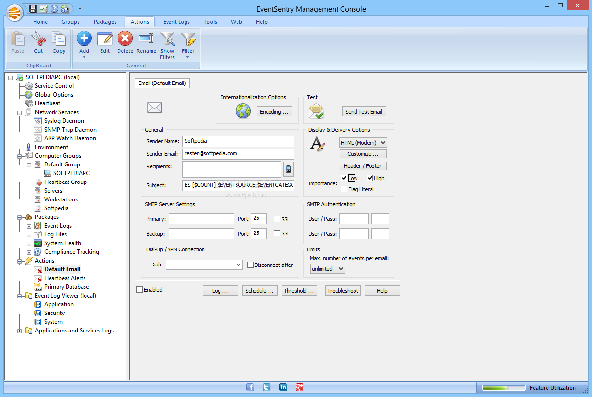Enable SSL for Primary SMTP server
Image resolution: width=592 pixels, height=397 pixels.
pyautogui.click(x=277, y=219)
